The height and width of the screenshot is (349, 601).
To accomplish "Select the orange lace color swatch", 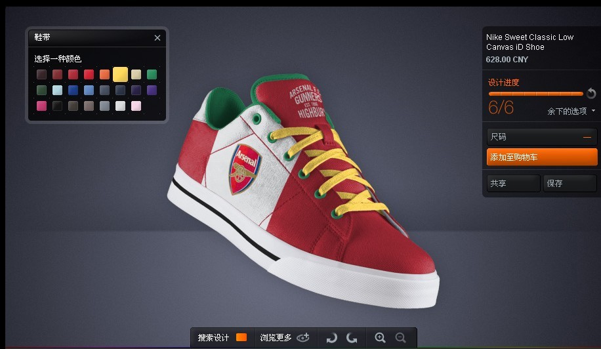I will [x=105, y=75].
